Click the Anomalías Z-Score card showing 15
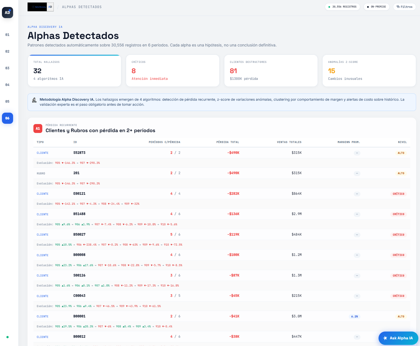Screen dimensions: 420x346 click(369, 71)
